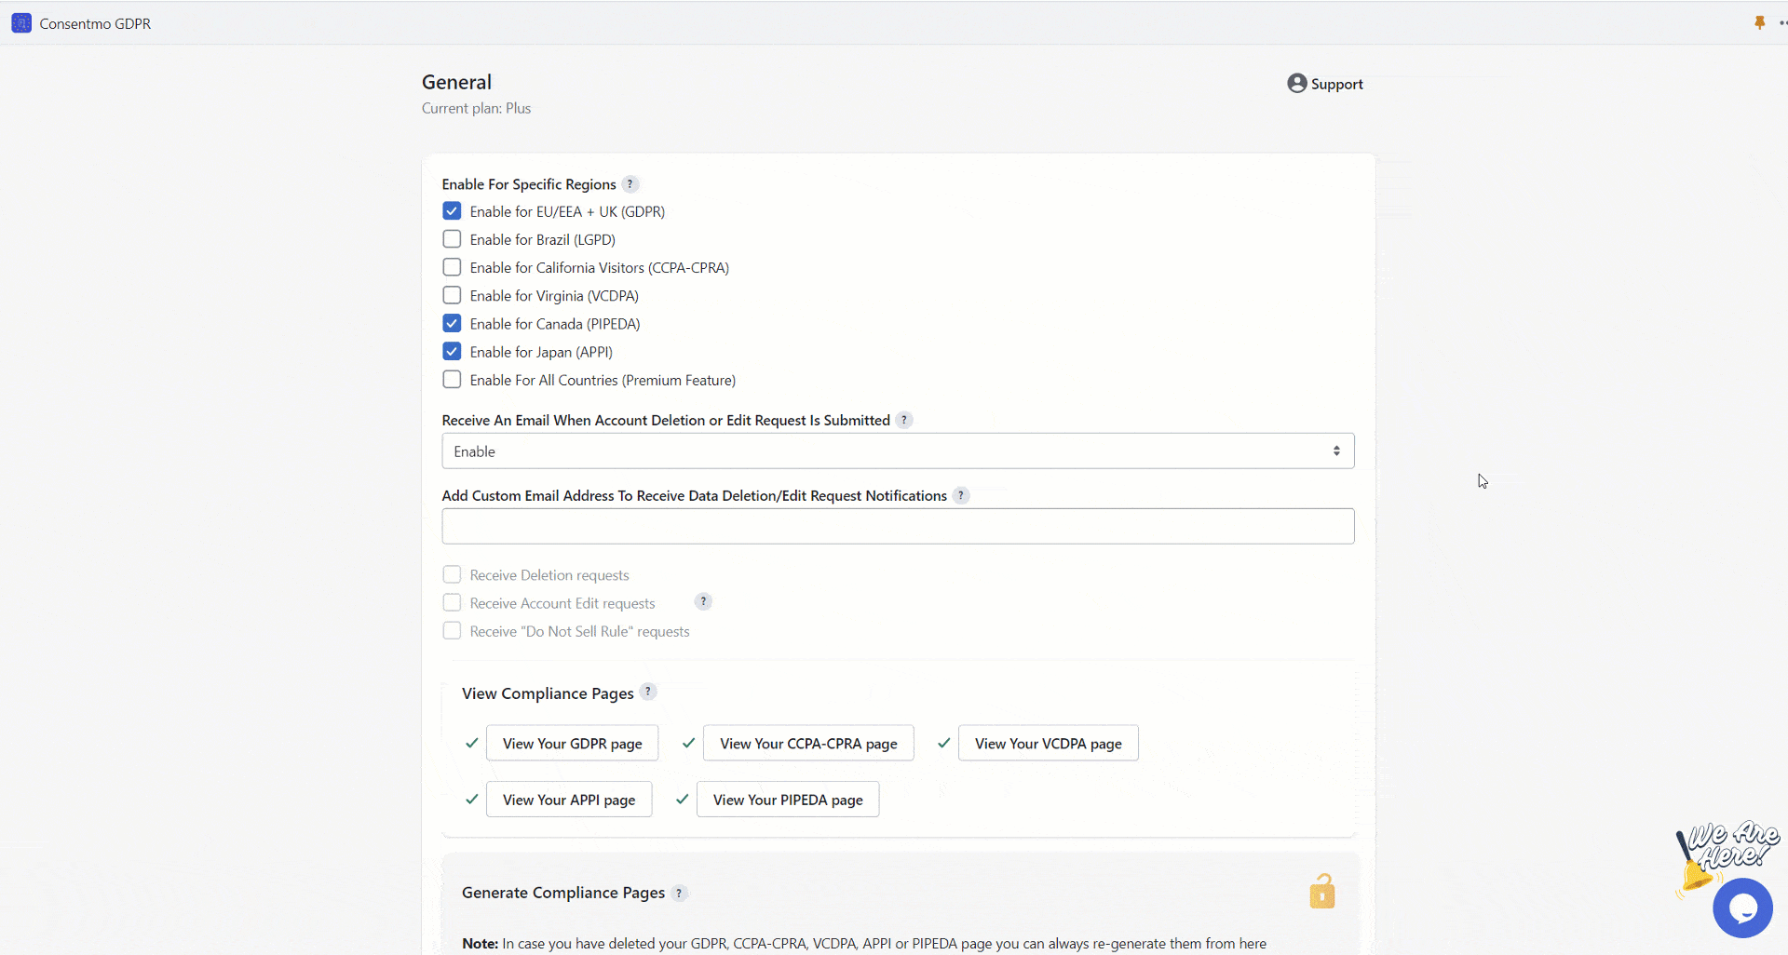Click the orange padlock icon
The width and height of the screenshot is (1788, 955).
click(x=1322, y=891)
